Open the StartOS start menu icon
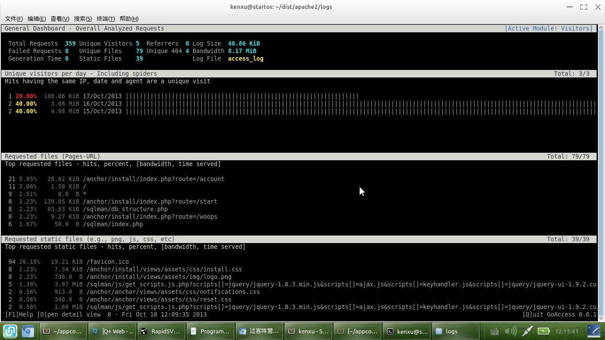The image size is (605, 340). coord(10,331)
